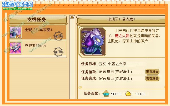
Task: Click the gold coin reward icon
Action: 128,94
